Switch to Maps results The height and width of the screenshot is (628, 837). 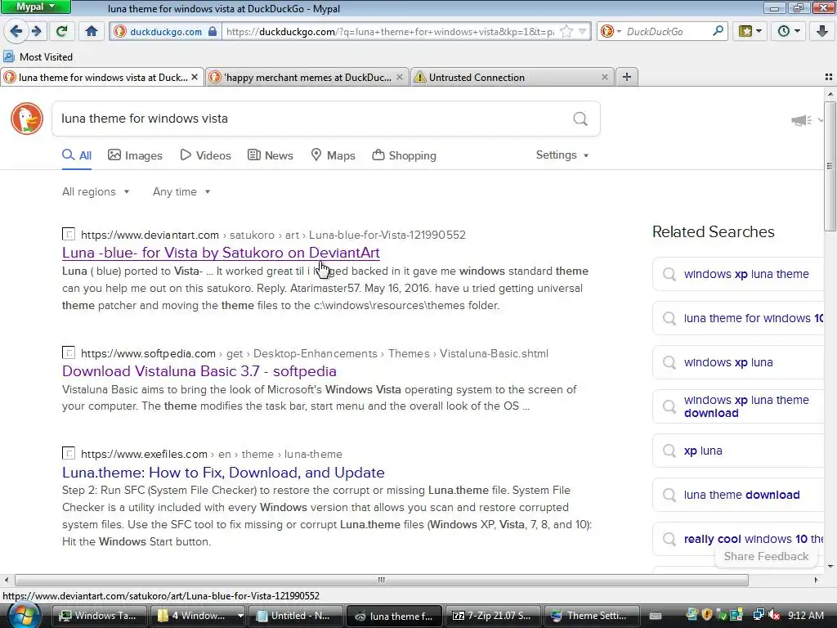coord(333,155)
